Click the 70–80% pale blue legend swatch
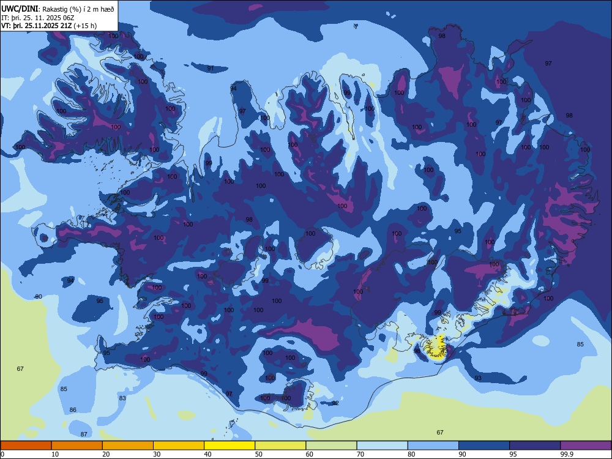The height and width of the screenshot is (459, 612). (382, 446)
